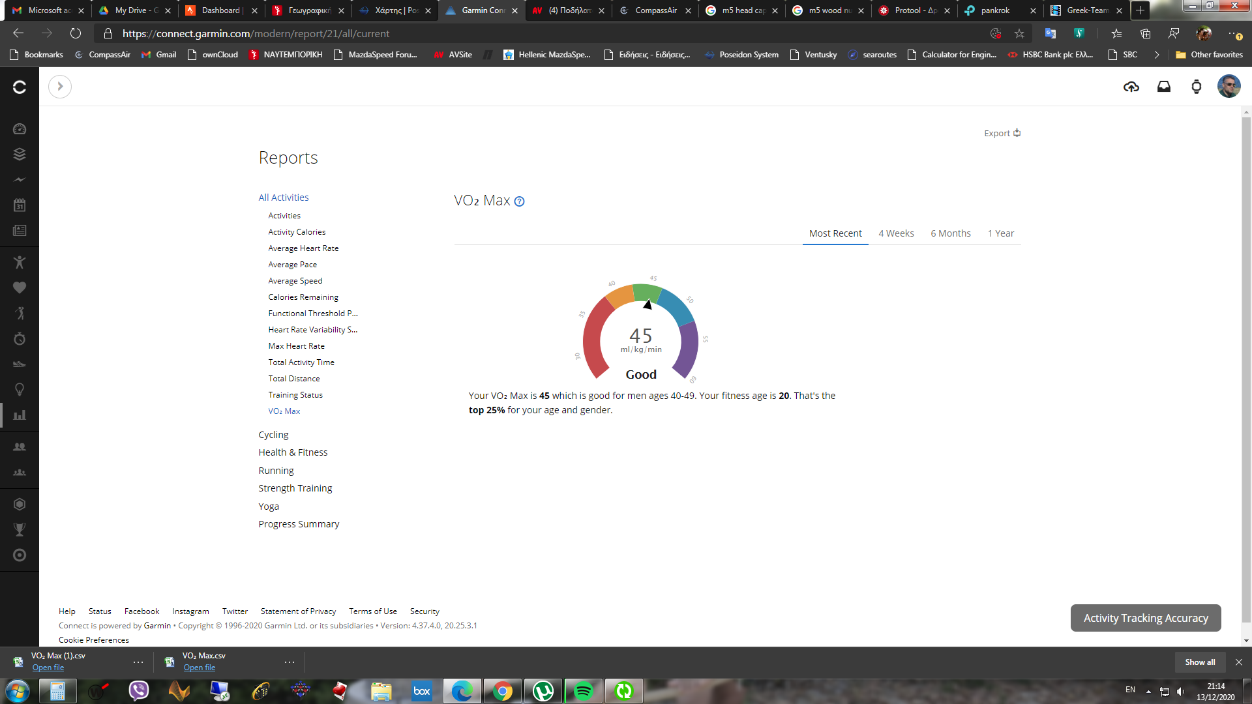The image size is (1252, 704).
Task: Select the Most Recent tab
Action: point(835,233)
